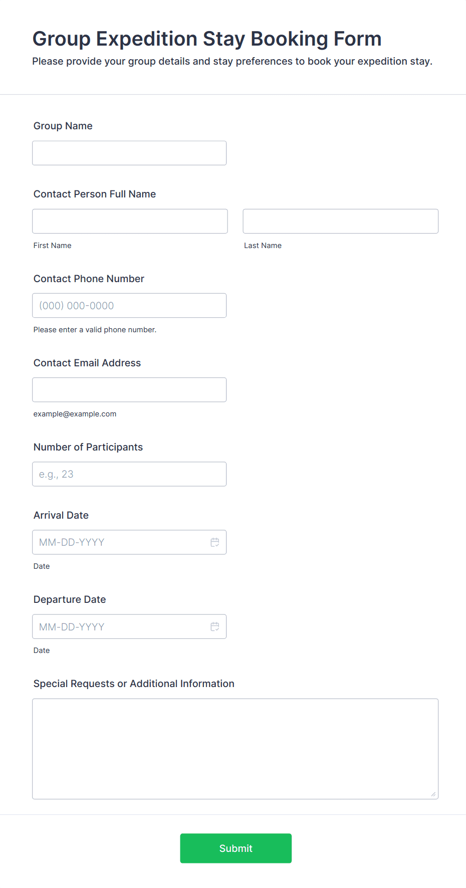The image size is (466, 888).
Task: Click the textarea resize handle corner
Action: click(433, 794)
